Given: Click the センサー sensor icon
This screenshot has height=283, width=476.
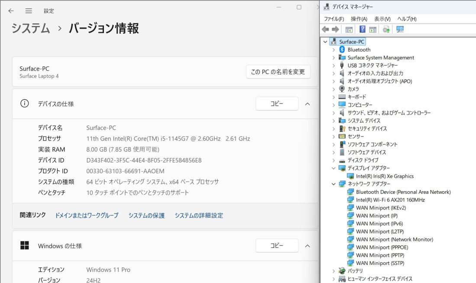Looking at the screenshot, I should point(342,137).
